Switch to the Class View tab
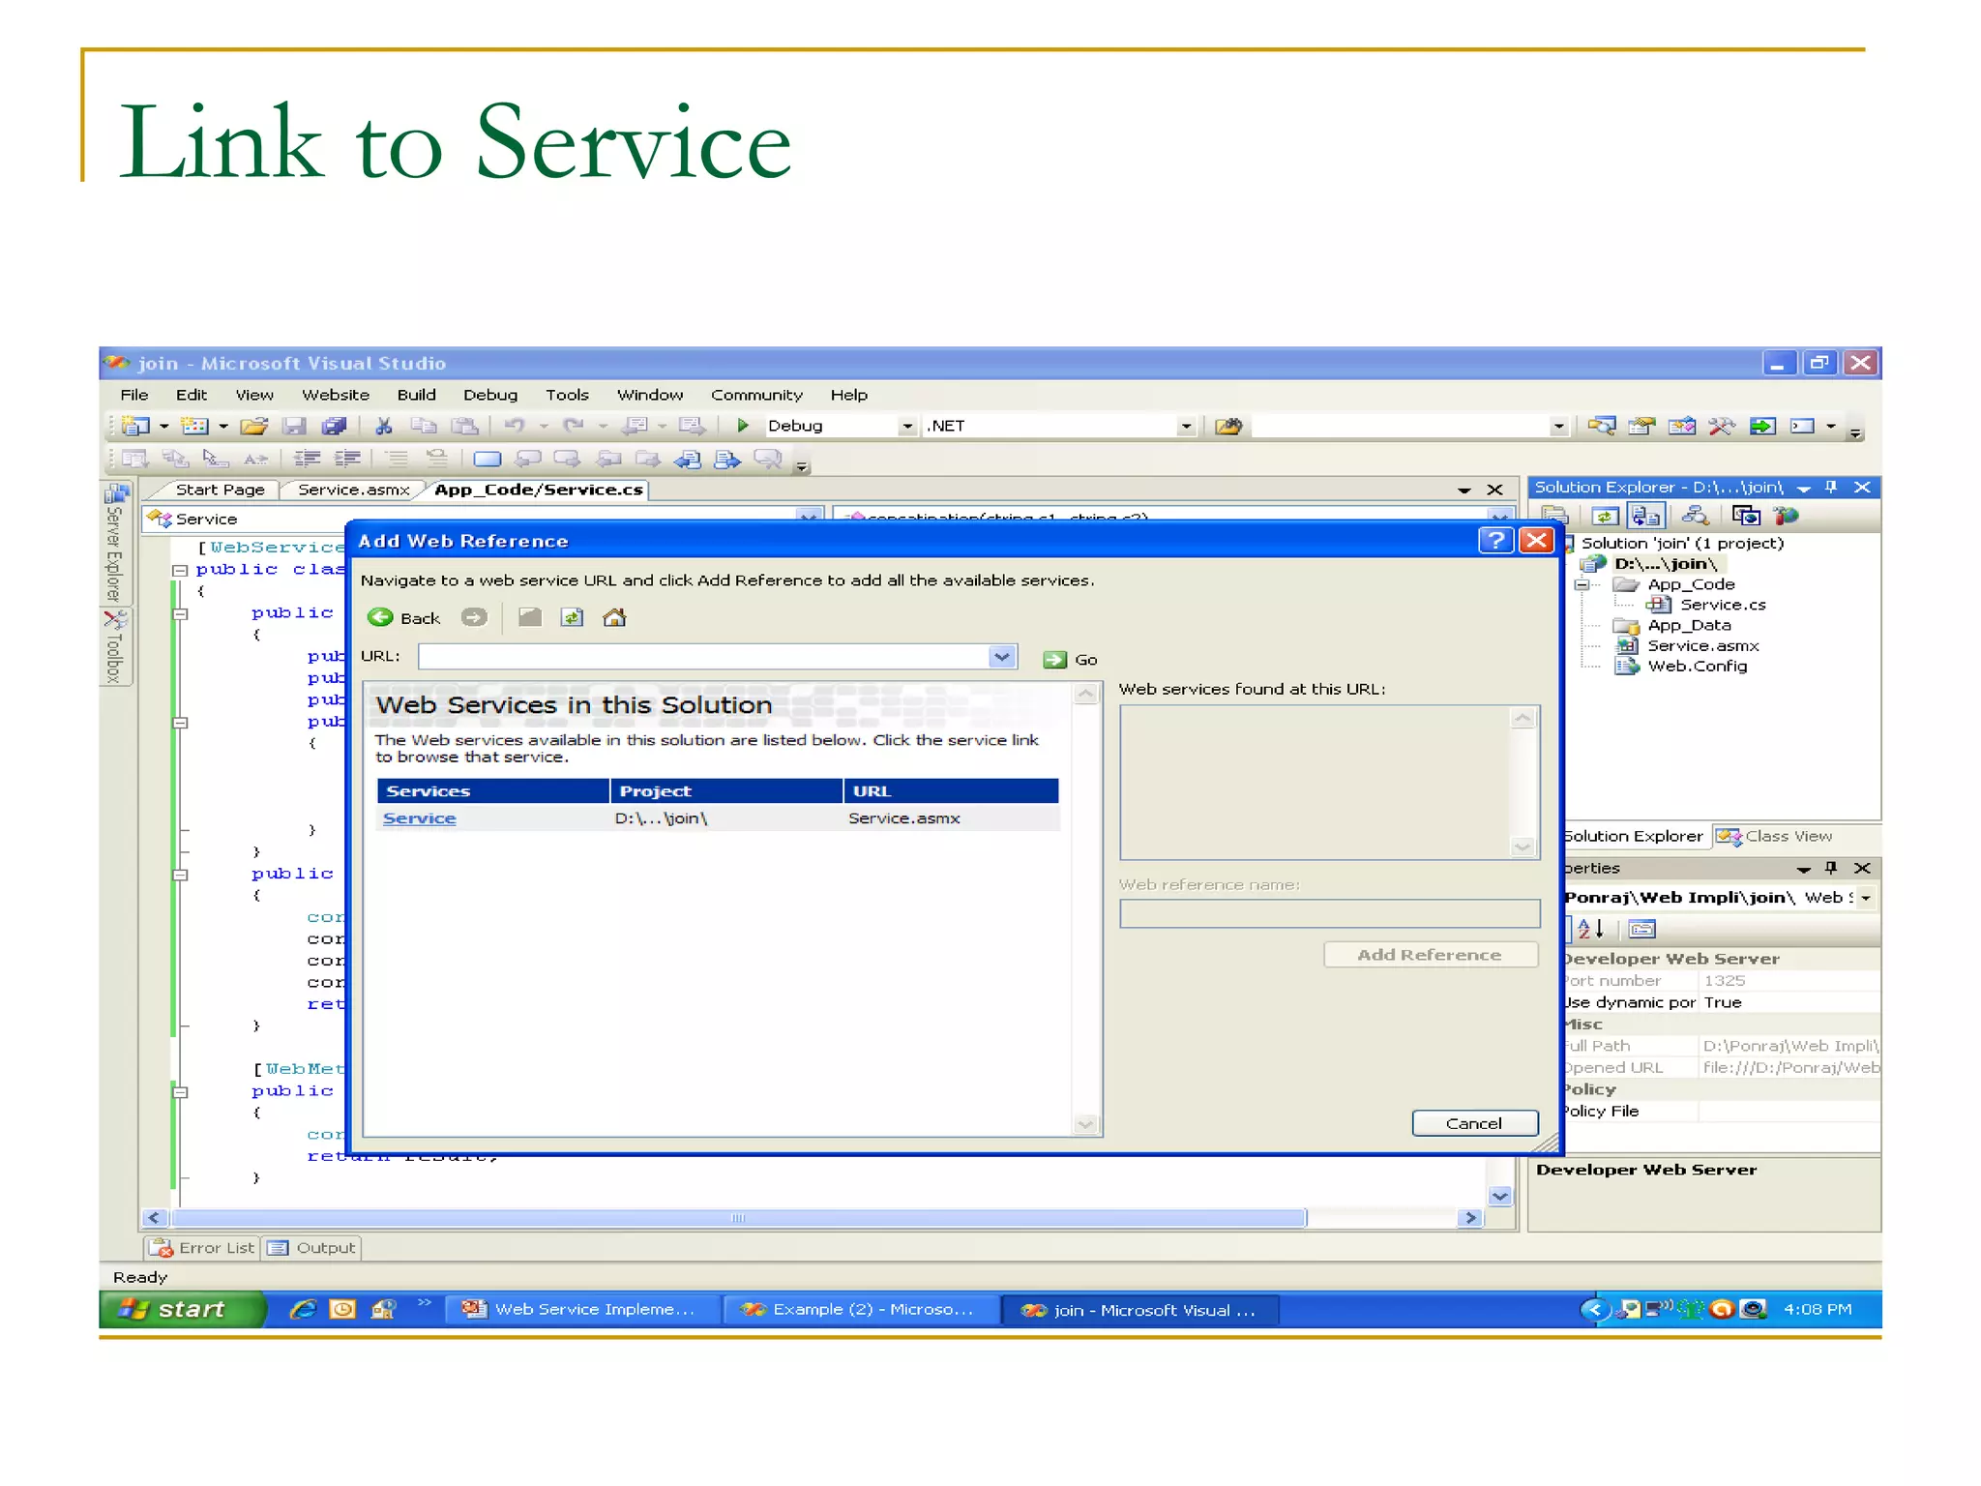Image resolution: width=1981 pixels, height=1486 pixels. 1775,836
